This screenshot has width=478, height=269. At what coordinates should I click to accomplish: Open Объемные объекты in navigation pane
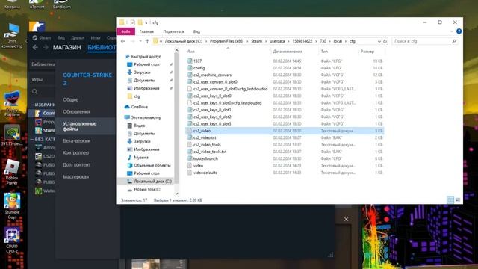pos(152,165)
